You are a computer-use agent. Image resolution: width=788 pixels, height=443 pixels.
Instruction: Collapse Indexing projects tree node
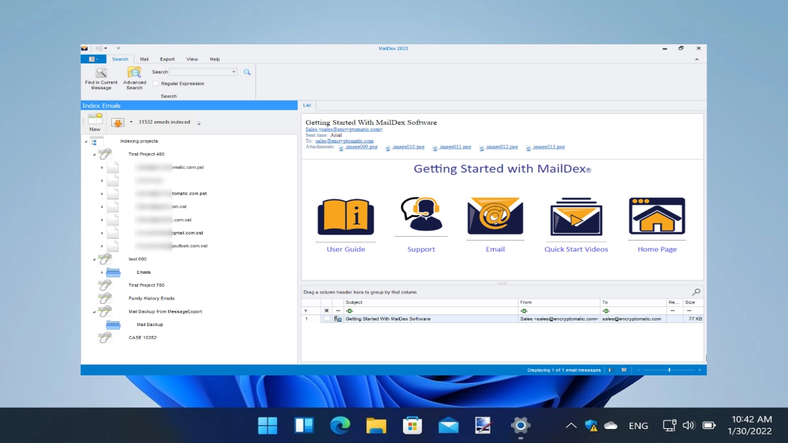tap(86, 142)
